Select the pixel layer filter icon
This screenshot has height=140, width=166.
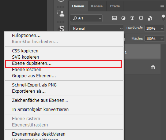(114, 18)
